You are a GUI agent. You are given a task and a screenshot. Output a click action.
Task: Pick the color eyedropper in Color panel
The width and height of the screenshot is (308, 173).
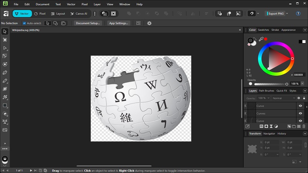[x=261, y=39]
